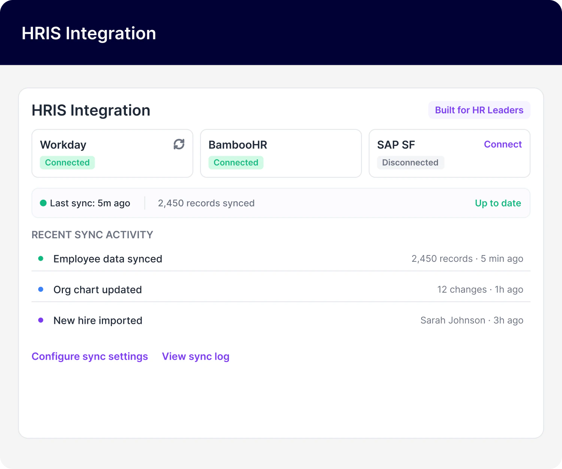
Task: Select the Workday integration card
Action: 112,153
